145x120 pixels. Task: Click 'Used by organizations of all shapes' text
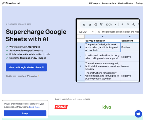[x=72, y=99]
